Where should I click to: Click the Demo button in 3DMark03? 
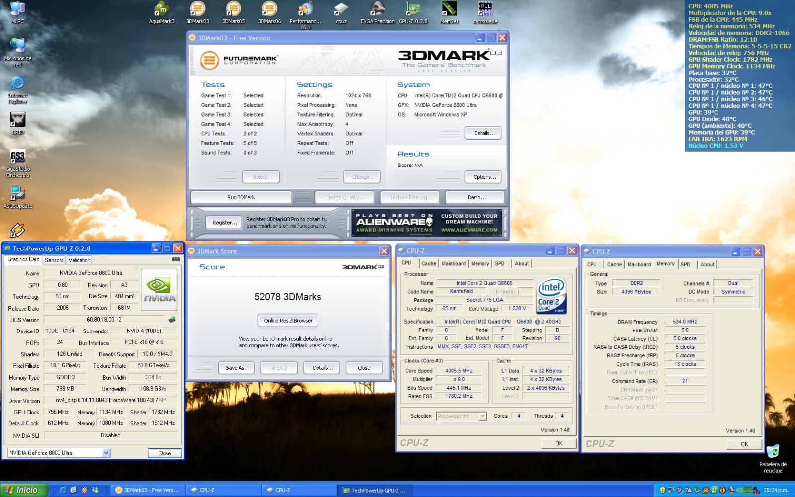point(476,197)
